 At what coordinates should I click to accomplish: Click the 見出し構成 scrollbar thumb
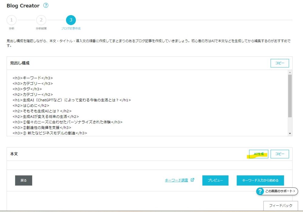coord(290,96)
